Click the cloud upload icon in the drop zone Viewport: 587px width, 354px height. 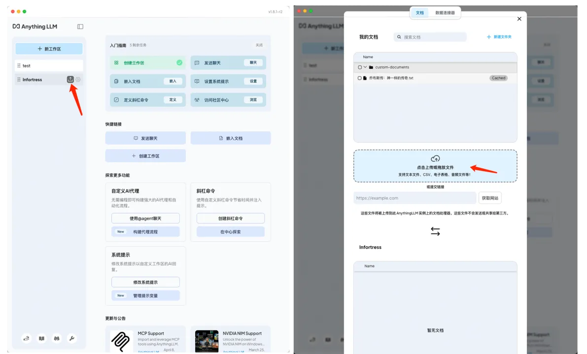pyautogui.click(x=435, y=159)
